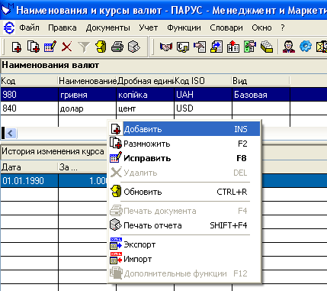The image size is (327, 291).
Task: Click the stacked cards toolbar icon
Action: (x=267, y=47)
